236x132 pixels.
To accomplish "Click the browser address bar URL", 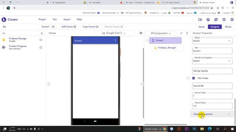I will (190, 8).
